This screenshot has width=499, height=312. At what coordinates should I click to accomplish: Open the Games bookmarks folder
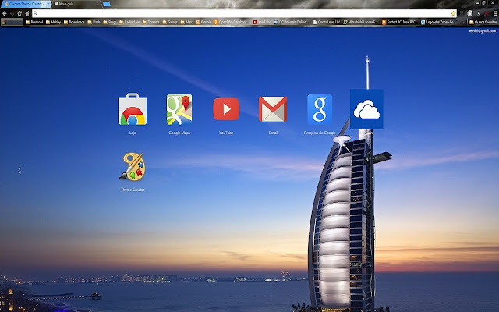[x=170, y=22]
